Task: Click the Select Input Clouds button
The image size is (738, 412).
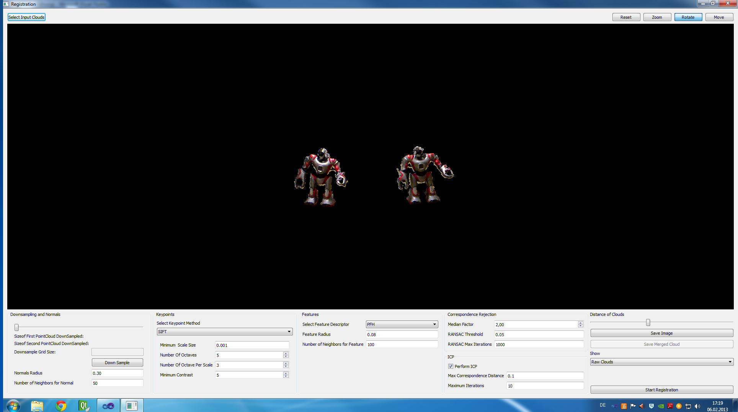Action: click(26, 17)
